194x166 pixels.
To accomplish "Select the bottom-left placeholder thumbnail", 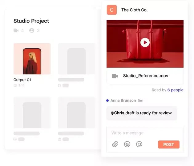I will tap(32, 112).
